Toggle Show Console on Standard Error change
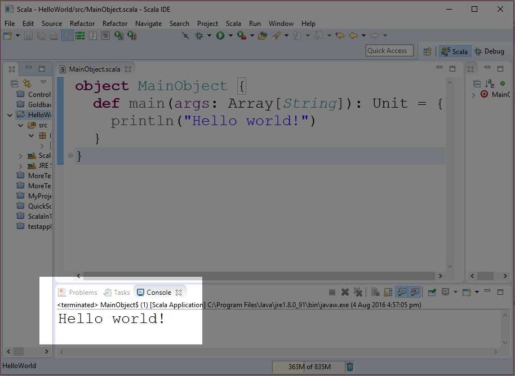Viewport: 515px width, 376px height. point(415,292)
